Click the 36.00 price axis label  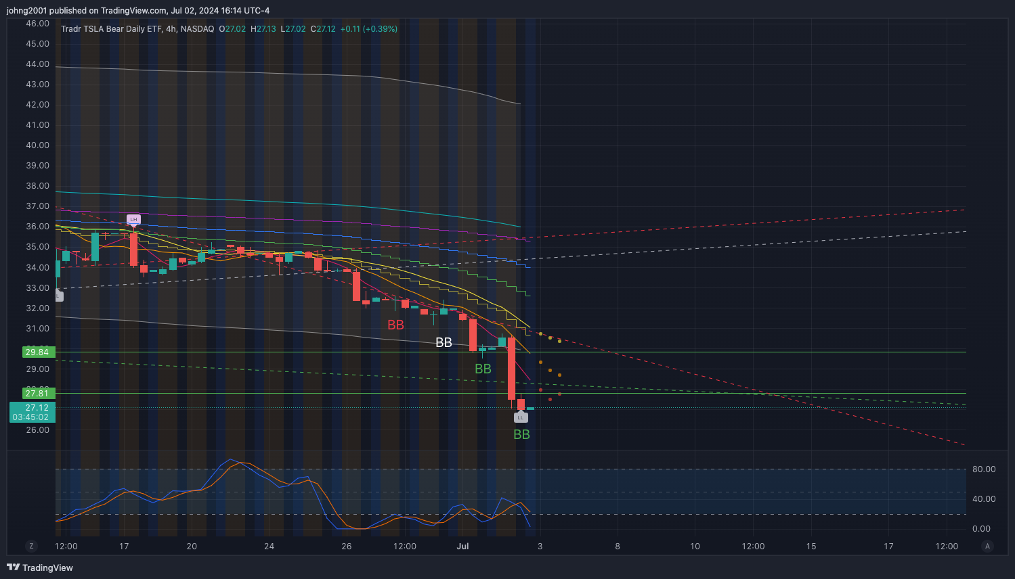pyautogui.click(x=37, y=227)
